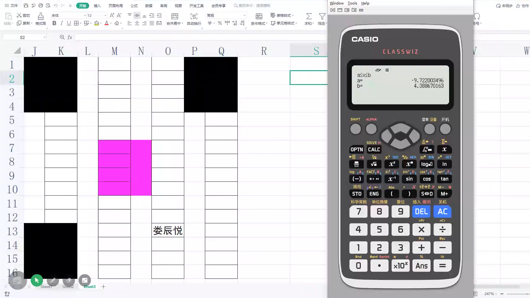Click the percent style icon
This screenshot has width=530, height=298.
[220, 23]
